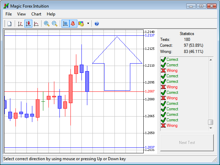This screenshot has width=220, height=165.
Task: Toggle the sound alert bell
Action: [x=73, y=24]
